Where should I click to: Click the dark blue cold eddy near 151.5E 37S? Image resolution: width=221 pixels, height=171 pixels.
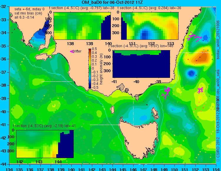(191, 73)
